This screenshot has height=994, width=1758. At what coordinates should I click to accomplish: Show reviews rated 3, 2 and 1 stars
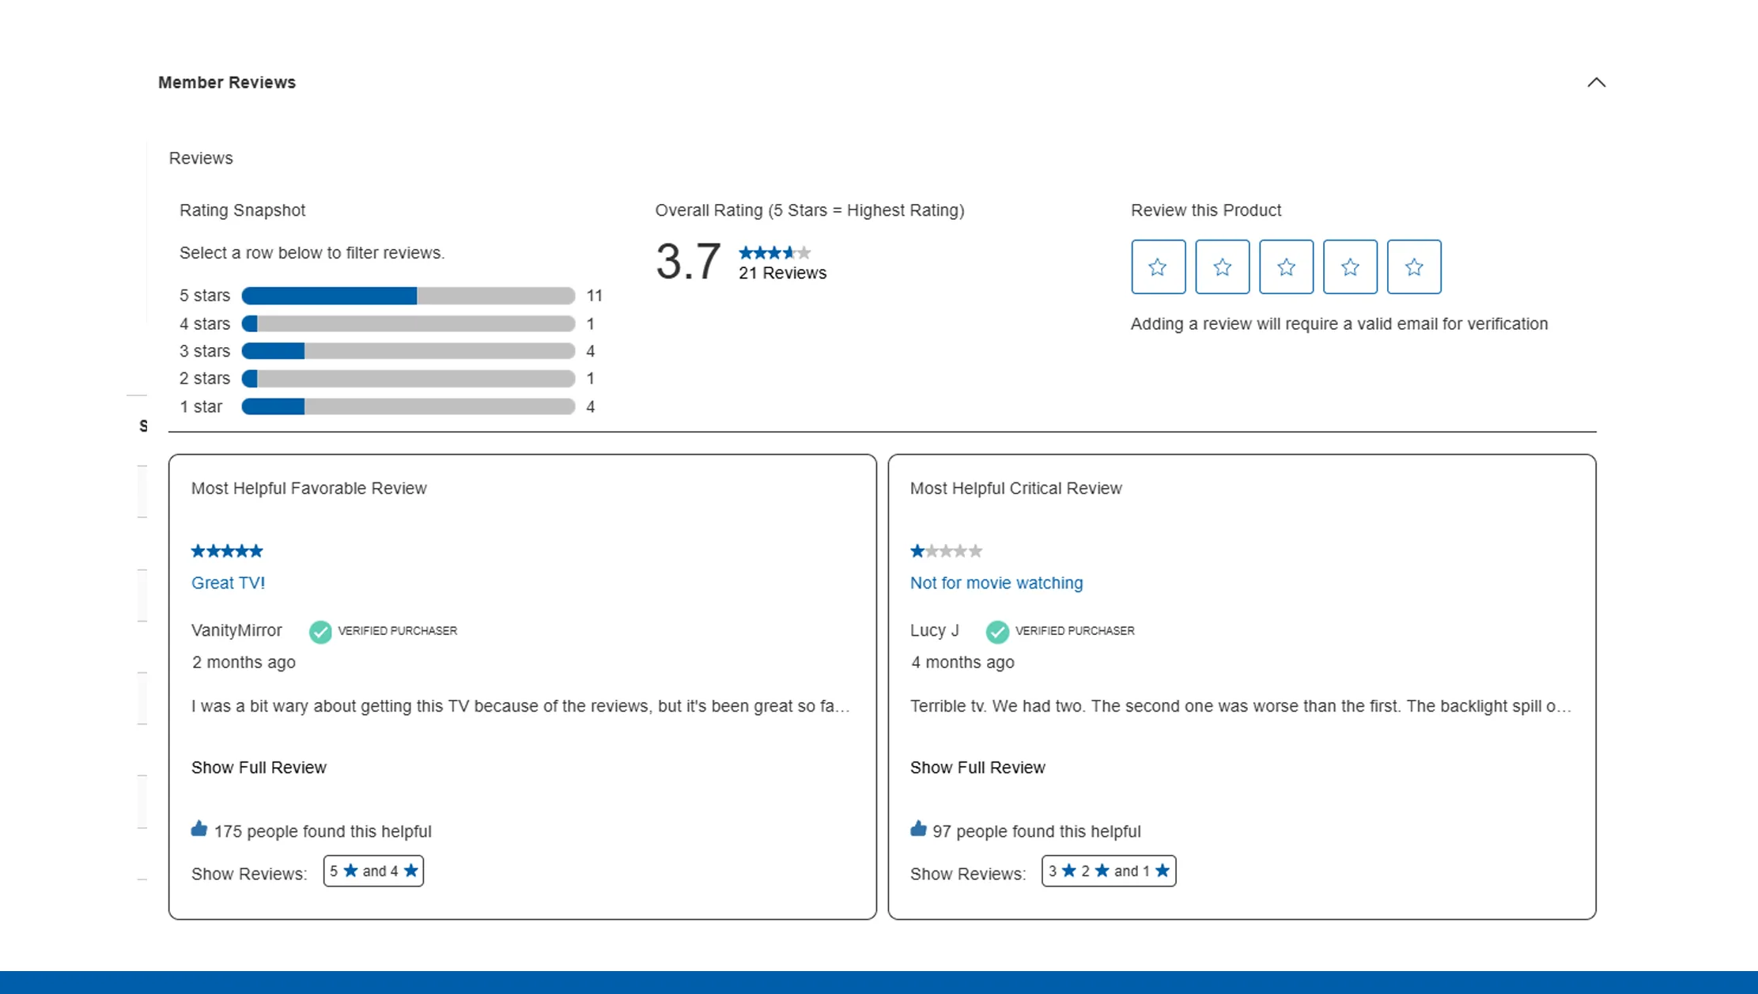coord(1109,871)
